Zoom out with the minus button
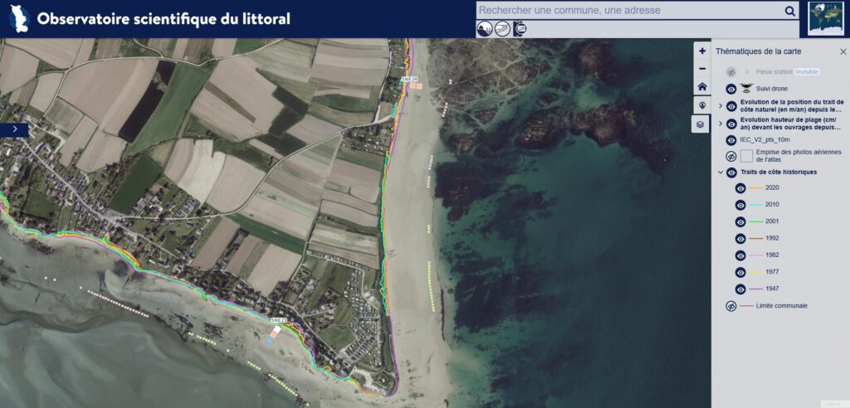Image resolution: width=850 pixels, height=408 pixels. point(702,69)
